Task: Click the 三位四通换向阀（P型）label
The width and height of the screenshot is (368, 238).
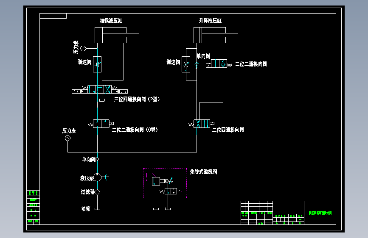Action: coord(137,99)
